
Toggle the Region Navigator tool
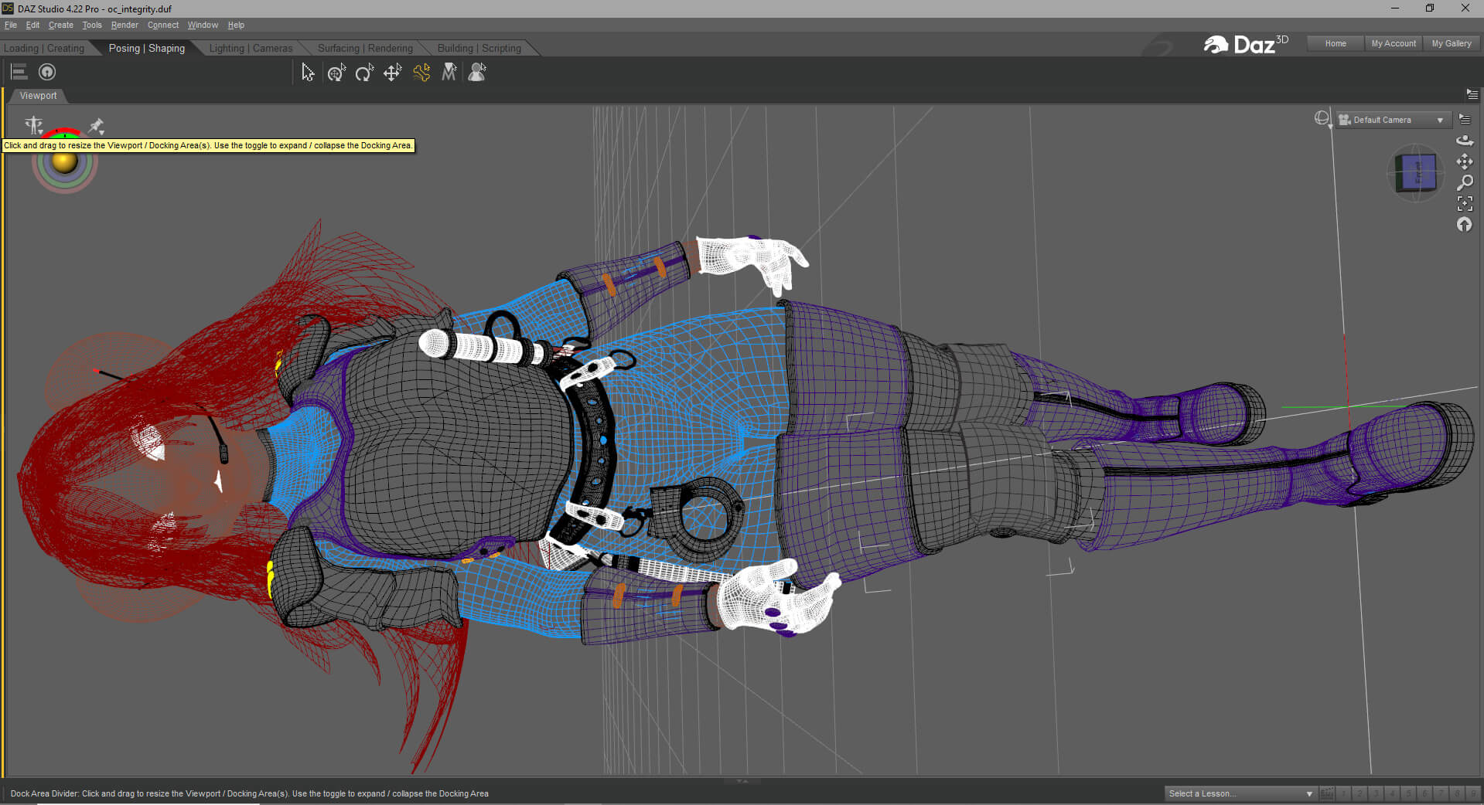click(x=477, y=73)
